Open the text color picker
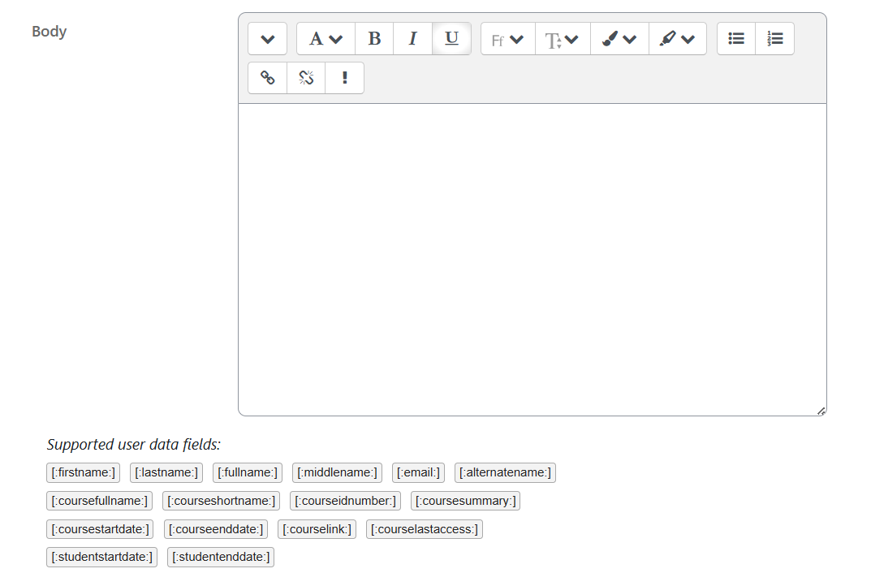 (619, 38)
